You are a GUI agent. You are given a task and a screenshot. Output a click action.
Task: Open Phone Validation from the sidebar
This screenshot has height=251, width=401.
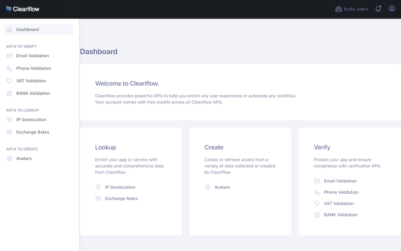coord(34,68)
